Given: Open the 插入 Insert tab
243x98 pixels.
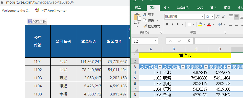Looking at the screenshot, I should pos(167,8).
